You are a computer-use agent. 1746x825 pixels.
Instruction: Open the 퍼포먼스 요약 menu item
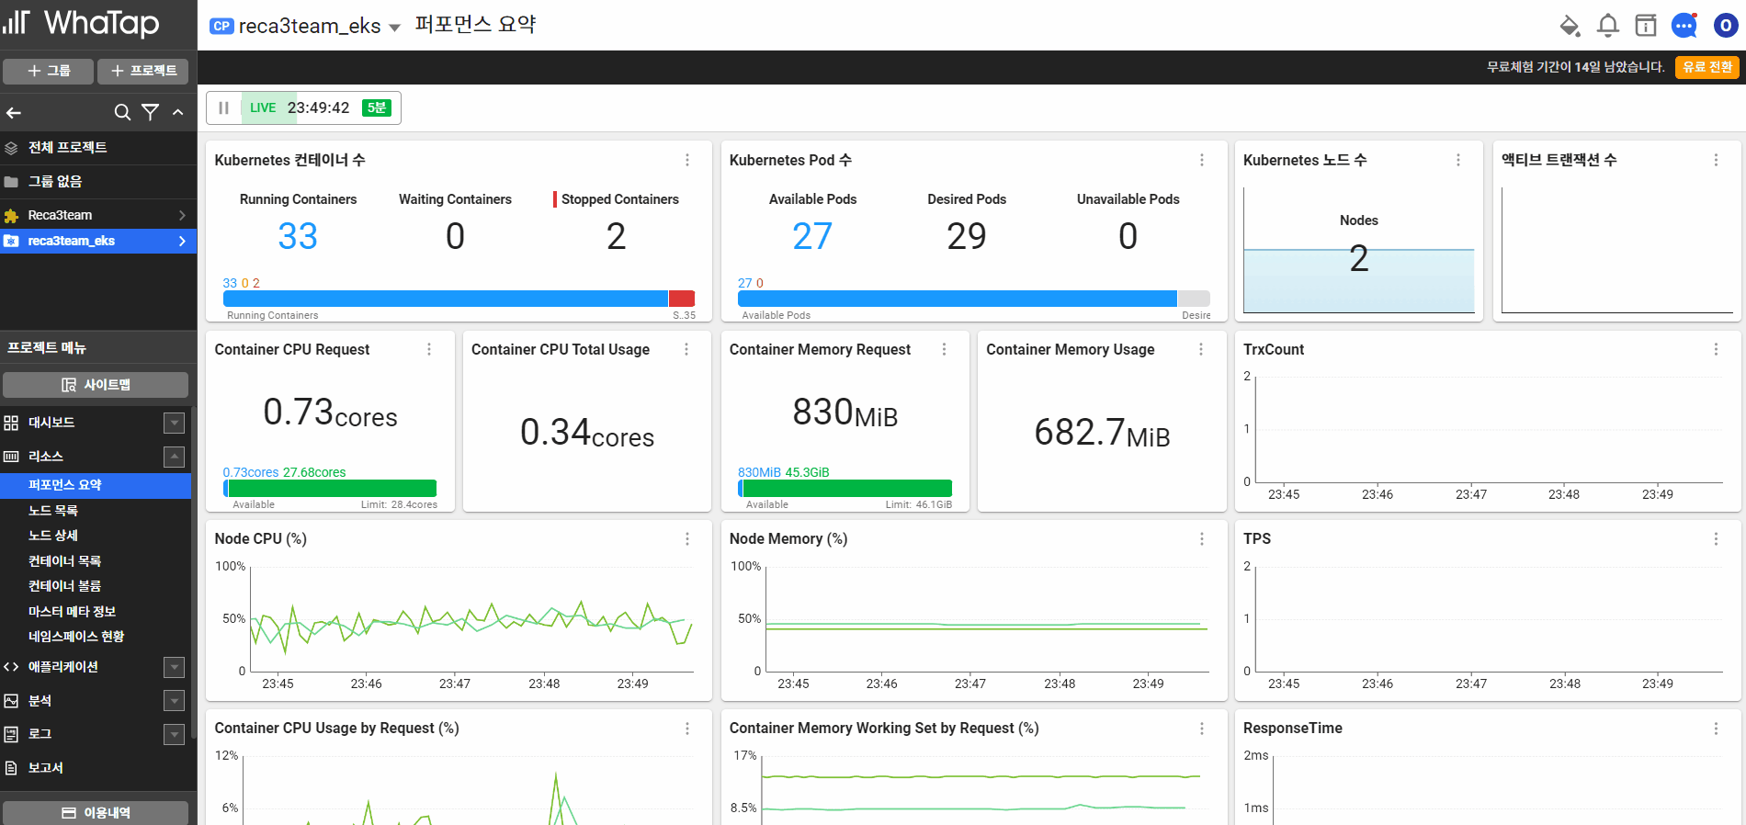point(96,485)
